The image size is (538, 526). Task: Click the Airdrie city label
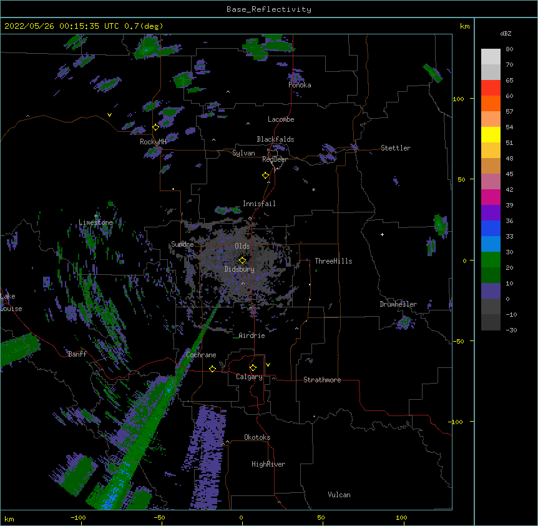tap(252, 335)
